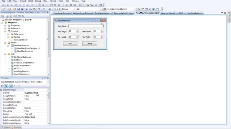Viewport: 231px width, 129px height.
Task: Collapse the GUI folder node
Action: [x=5, y=54]
